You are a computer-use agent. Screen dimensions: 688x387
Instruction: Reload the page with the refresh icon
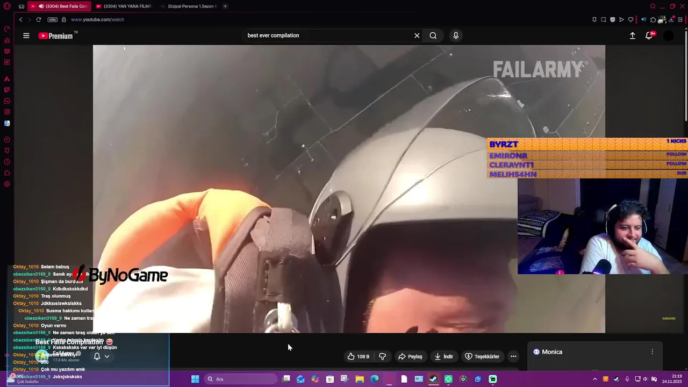pyautogui.click(x=39, y=19)
